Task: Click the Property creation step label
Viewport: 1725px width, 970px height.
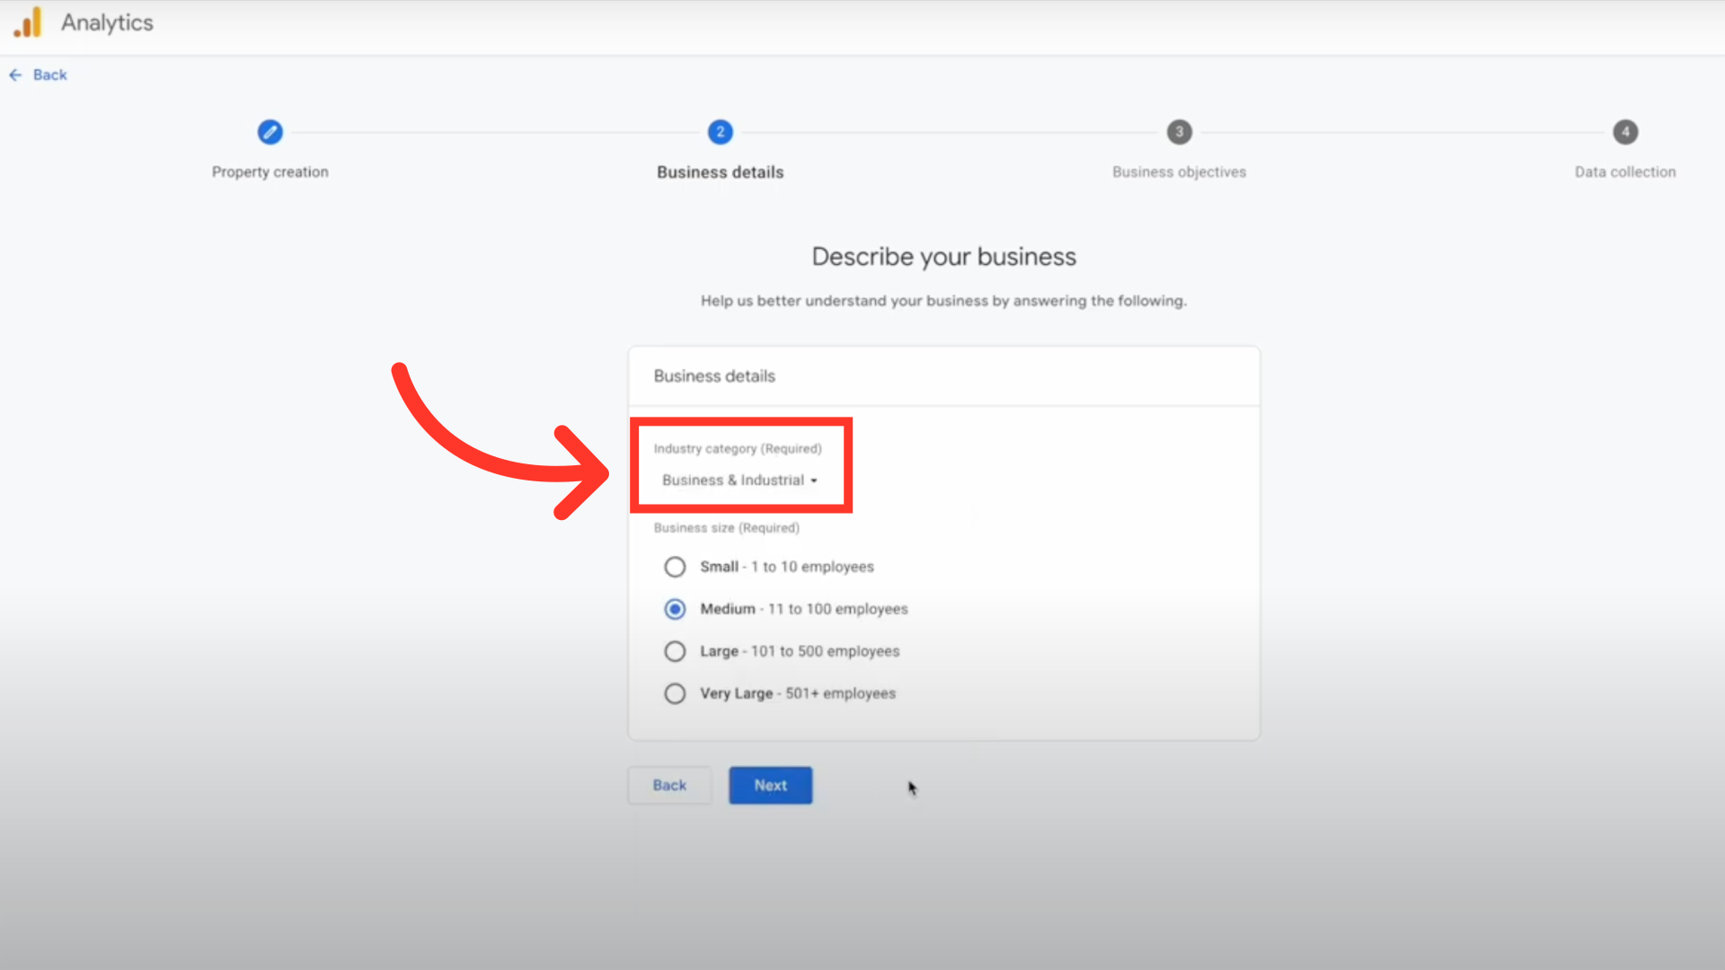Action: coord(270,172)
